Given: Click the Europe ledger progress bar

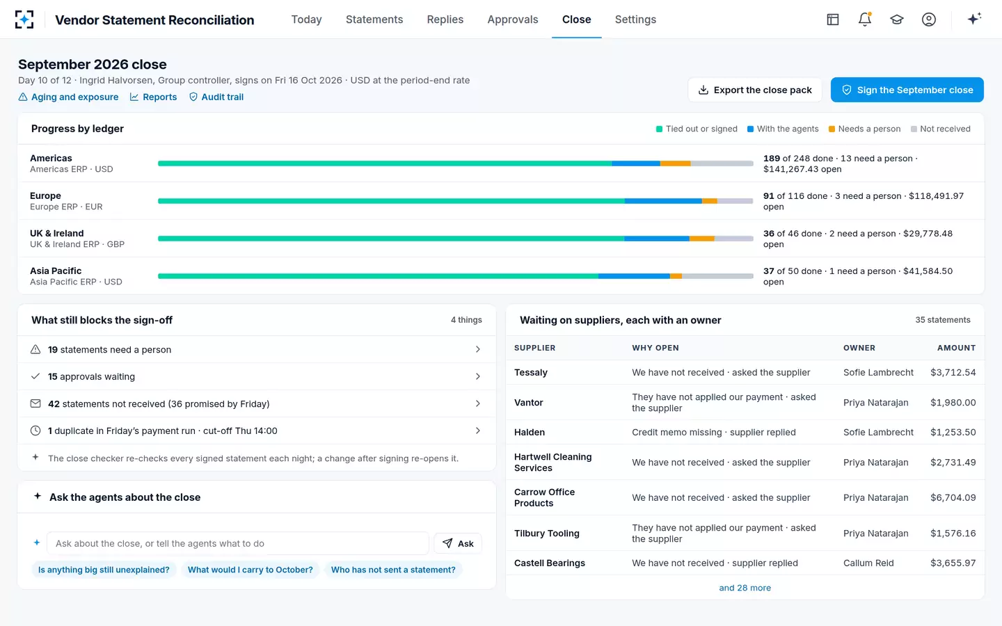Looking at the screenshot, I should [x=456, y=201].
